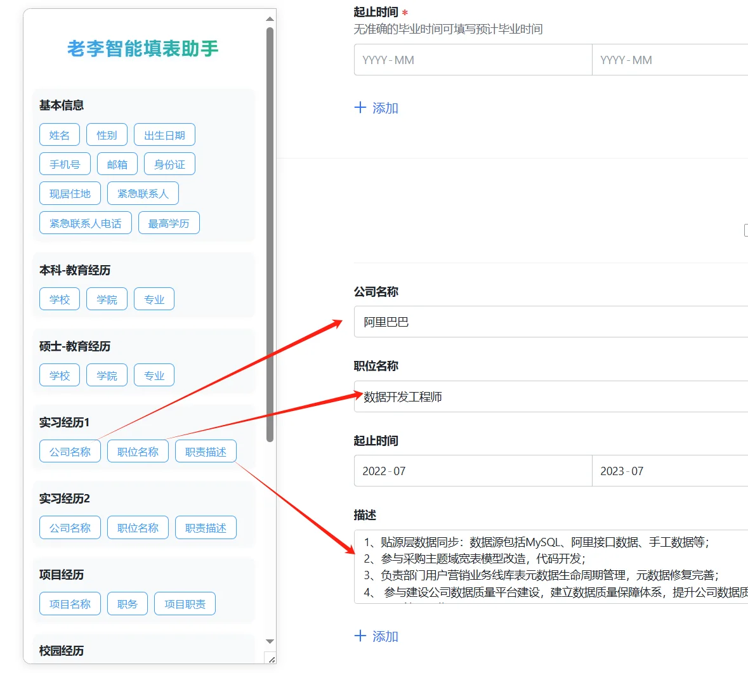The height and width of the screenshot is (673, 748).
Task: Click 公司名称 tag under 实习经历1
Action: point(70,450)
